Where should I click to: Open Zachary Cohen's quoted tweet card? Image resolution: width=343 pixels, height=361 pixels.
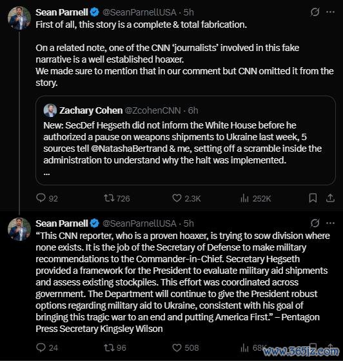pyautogui.click(x=186, y=140)
